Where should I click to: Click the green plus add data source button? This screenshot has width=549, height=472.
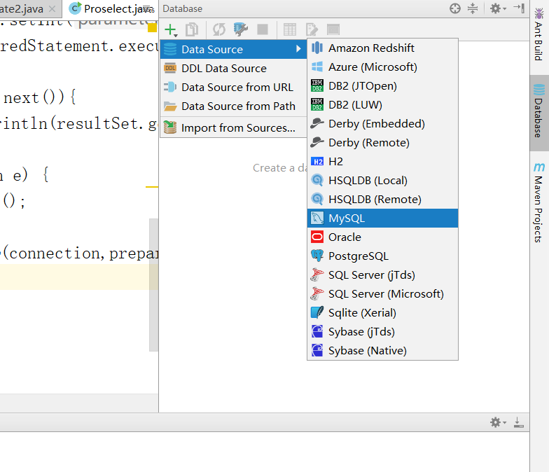click(x=171, y=29)
